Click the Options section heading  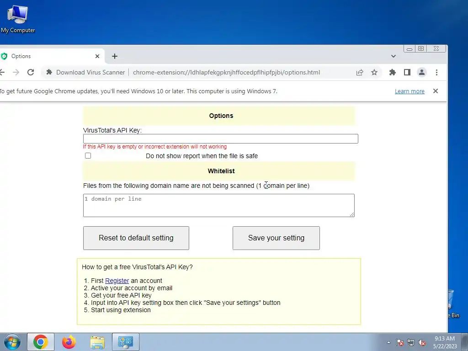tap(221, 116)
